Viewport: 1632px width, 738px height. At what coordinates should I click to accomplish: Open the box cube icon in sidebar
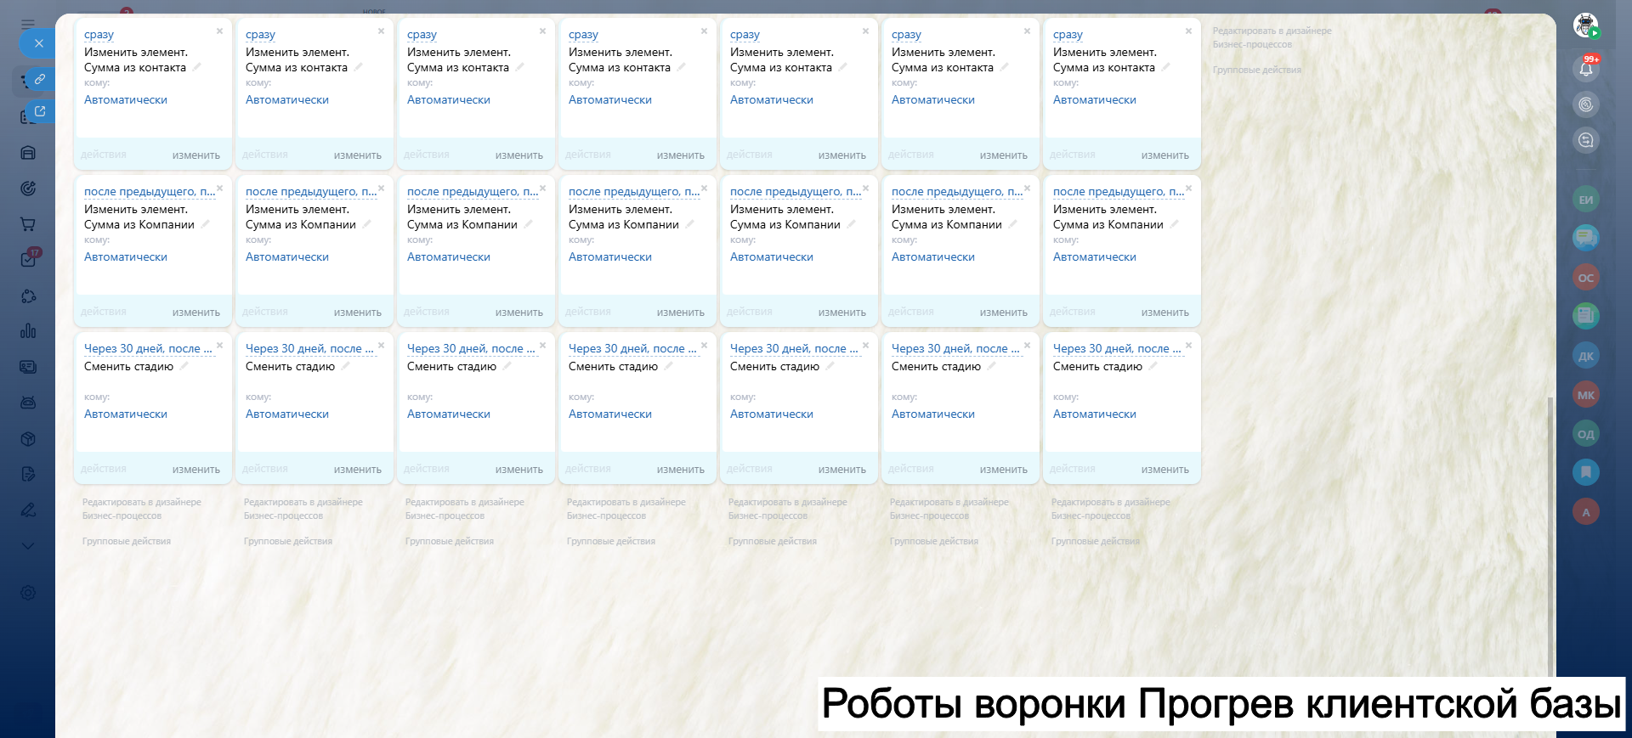click(x=28, y=438)
